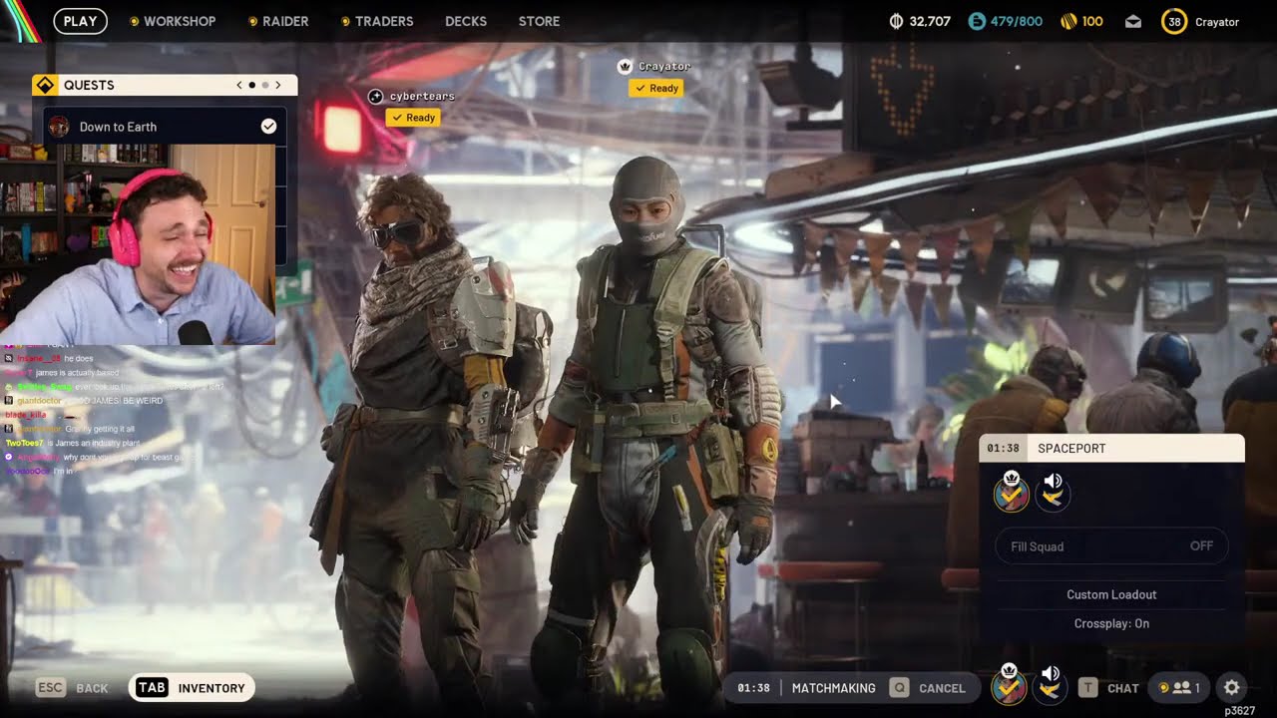Select leader avatar in bottom bar
This screenshot has height=718, width=1277.
1010,686
